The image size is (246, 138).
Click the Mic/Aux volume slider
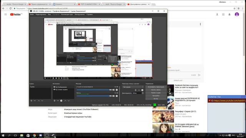(x=94, y=96)
